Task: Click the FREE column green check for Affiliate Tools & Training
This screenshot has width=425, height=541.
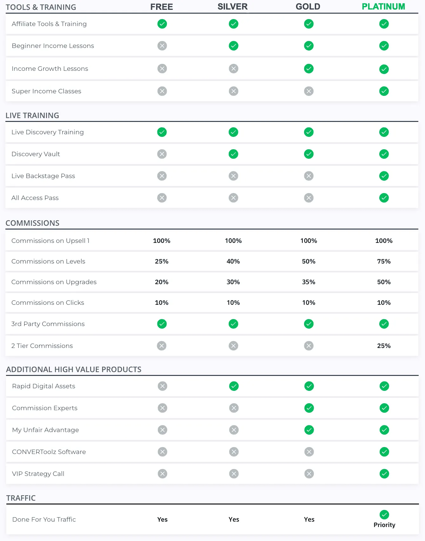Action: click(162, 24)
